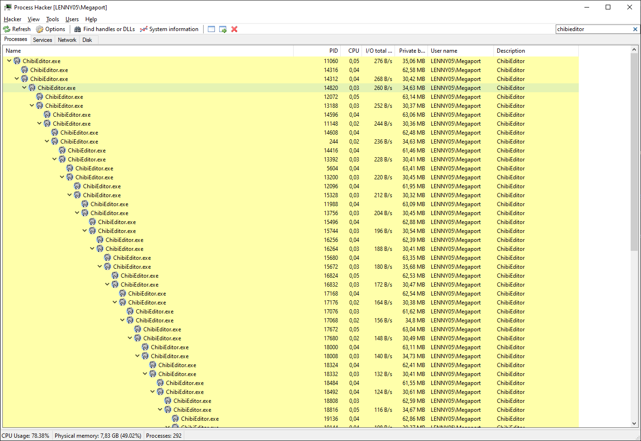Select the Find window and kill tool
Image resolution: width=641 pixels, height=441 pixels.
234,29
